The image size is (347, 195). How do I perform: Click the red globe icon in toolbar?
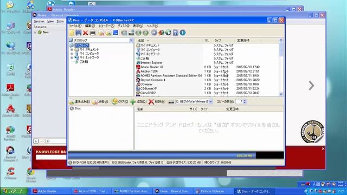tap(161, 32)
